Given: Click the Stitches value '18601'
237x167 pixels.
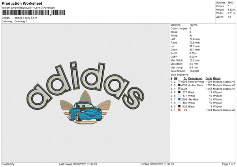Looking at the screenshot, I should point(231,3).
